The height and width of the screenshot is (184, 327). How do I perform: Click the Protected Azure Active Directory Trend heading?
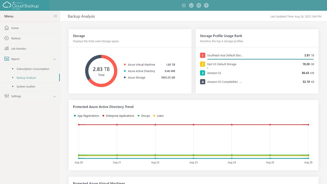[103, 107]
